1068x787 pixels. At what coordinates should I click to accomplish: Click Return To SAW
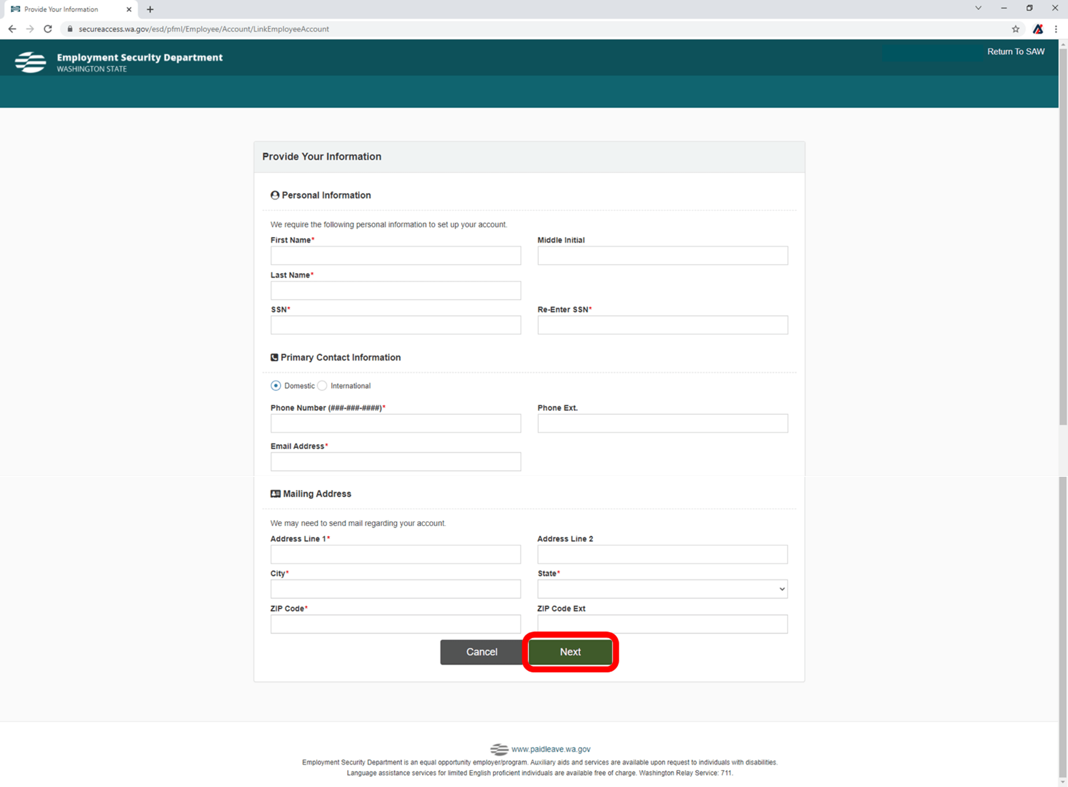coord(1016,51)
